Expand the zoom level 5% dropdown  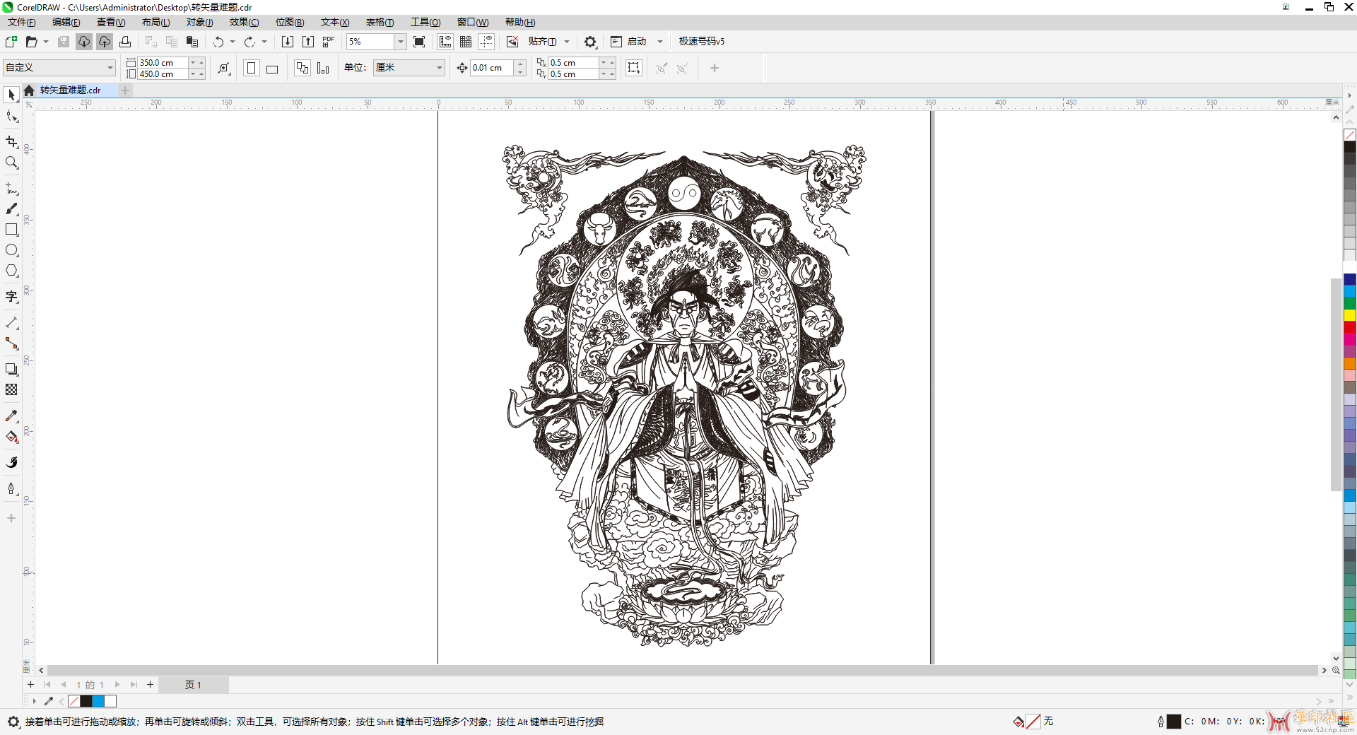pos(401,42)
